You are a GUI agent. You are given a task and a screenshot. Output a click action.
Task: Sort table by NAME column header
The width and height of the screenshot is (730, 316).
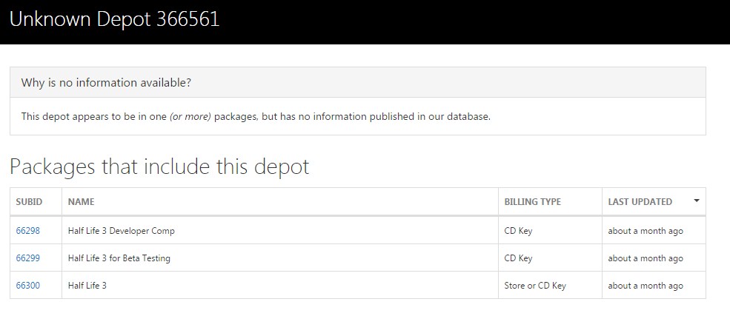pyautogui.click(x=81, y=202)
